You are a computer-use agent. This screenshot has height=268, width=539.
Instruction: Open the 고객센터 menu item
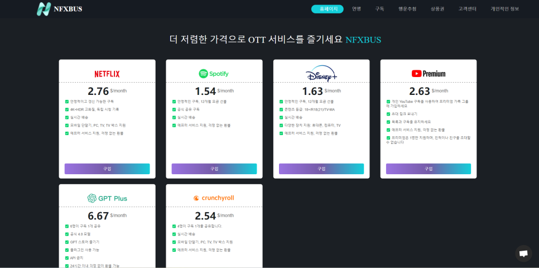467,9
